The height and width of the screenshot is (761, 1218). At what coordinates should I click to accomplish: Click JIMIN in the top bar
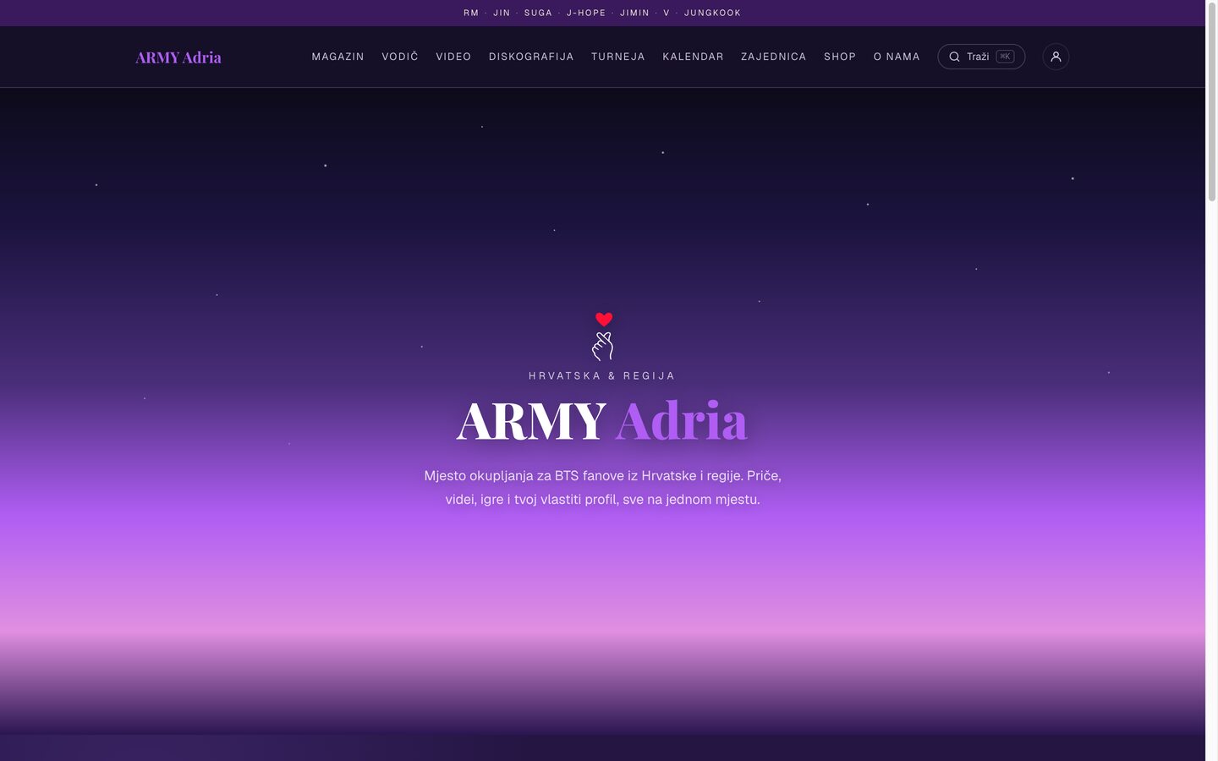point(634,13)
